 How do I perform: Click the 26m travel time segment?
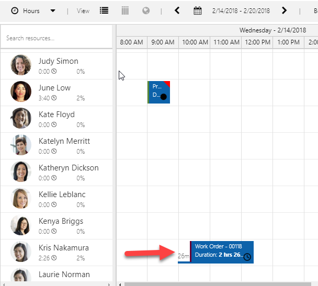184,256
